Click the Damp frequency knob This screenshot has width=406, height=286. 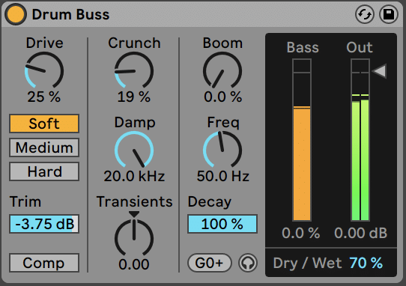(134, 150)
